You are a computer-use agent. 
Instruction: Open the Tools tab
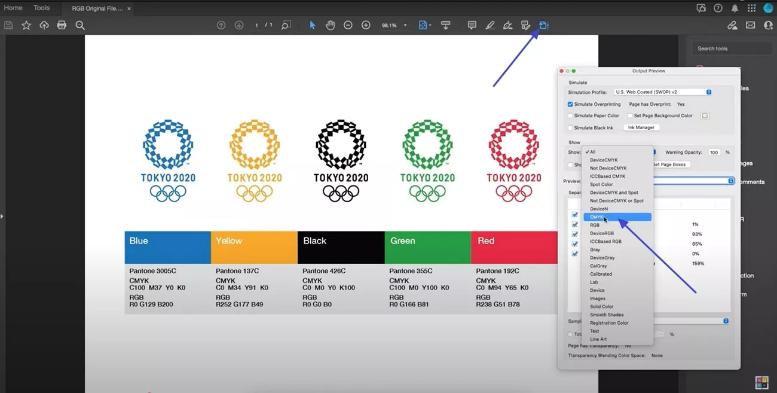[42, 8]
